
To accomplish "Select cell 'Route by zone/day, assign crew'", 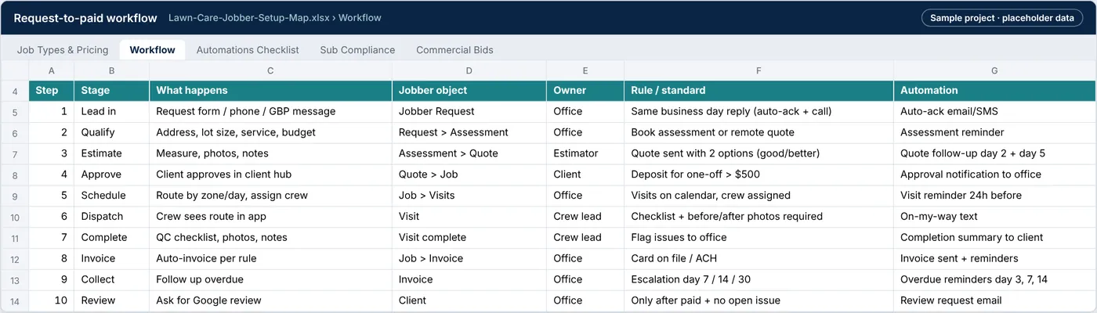I will [x=270, y=196].
